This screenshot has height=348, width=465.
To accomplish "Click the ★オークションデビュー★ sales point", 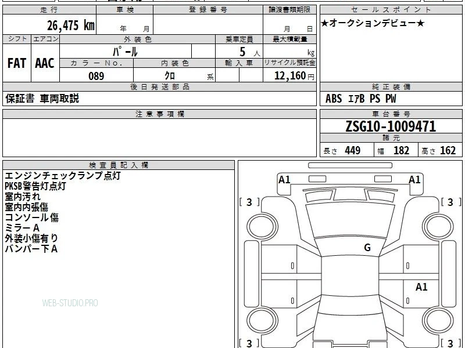I will coord(373,23).
